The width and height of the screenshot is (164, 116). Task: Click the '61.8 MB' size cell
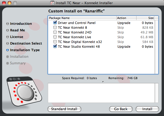coord(147,37)
